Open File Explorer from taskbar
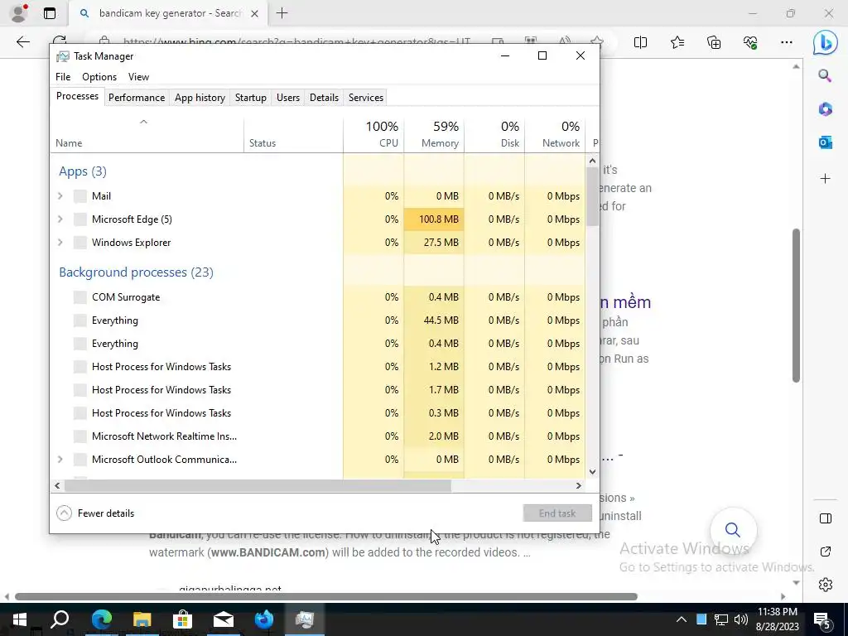The width and height of the screenshot is (848, 636). (x=142, y=619)
